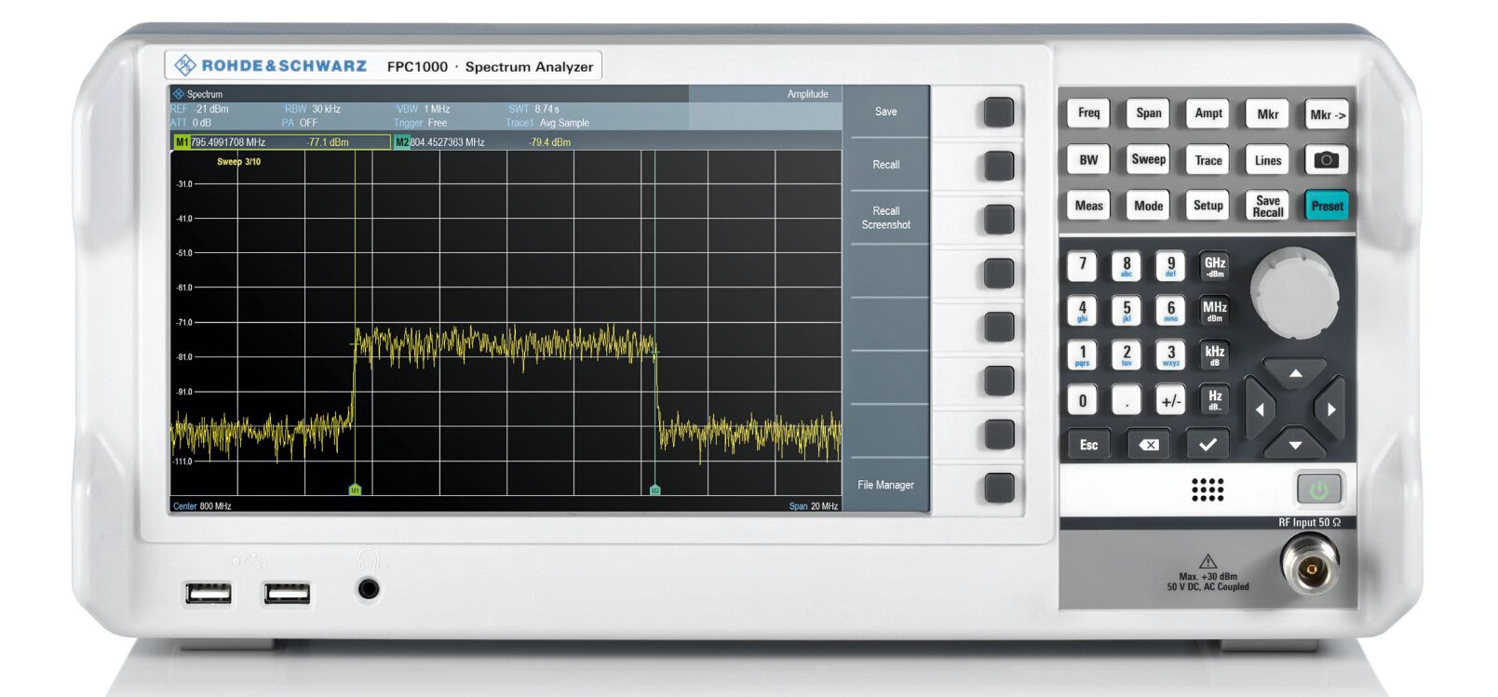Select the Hz unit key
The width and height of the screenshot is (1498, 697).
(x=1215, y=400)
